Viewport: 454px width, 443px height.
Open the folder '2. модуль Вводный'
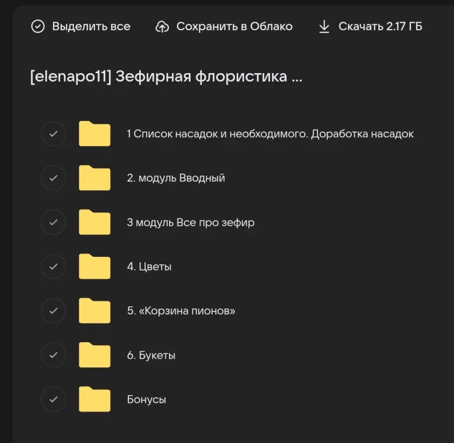pyautogui.click(x=94, y=178)
